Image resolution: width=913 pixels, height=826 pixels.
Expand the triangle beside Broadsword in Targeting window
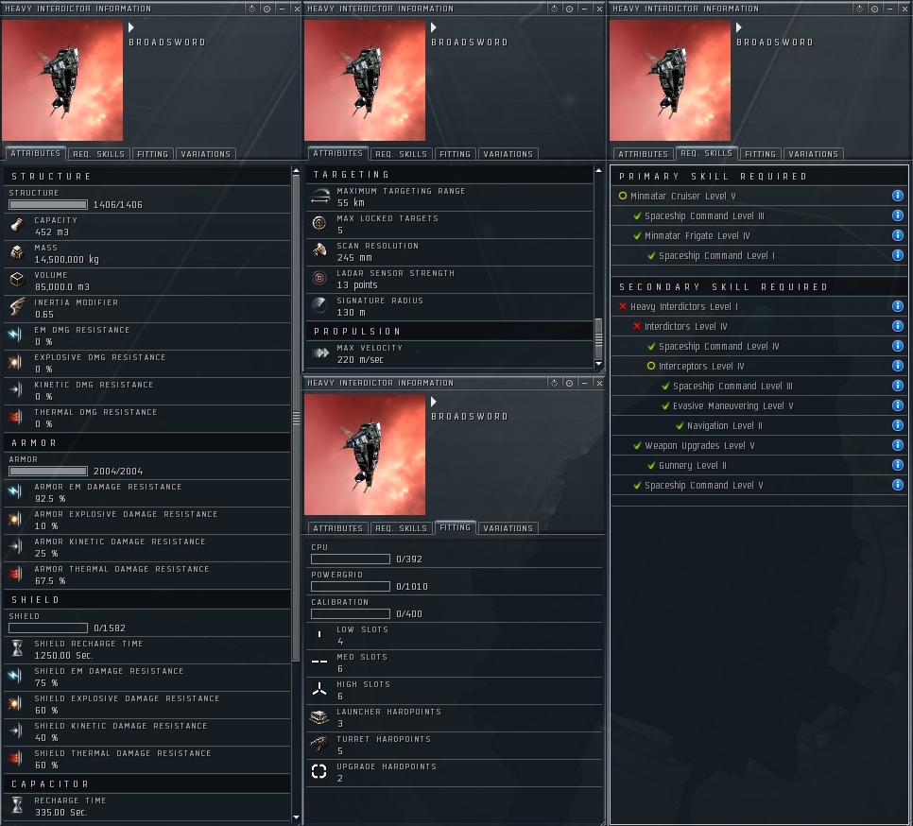point(434,27)
